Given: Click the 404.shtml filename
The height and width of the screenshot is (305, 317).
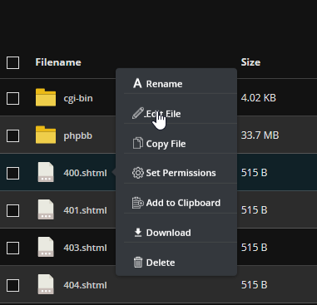Looking at the screenshot, I should click(85, 285).
